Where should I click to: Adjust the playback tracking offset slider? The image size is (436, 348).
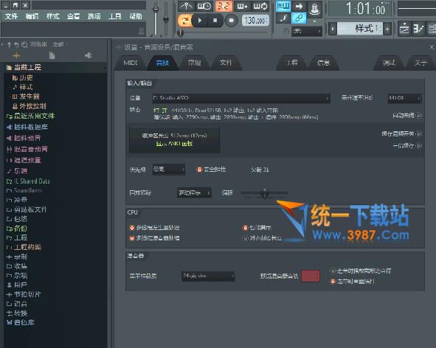264,192
